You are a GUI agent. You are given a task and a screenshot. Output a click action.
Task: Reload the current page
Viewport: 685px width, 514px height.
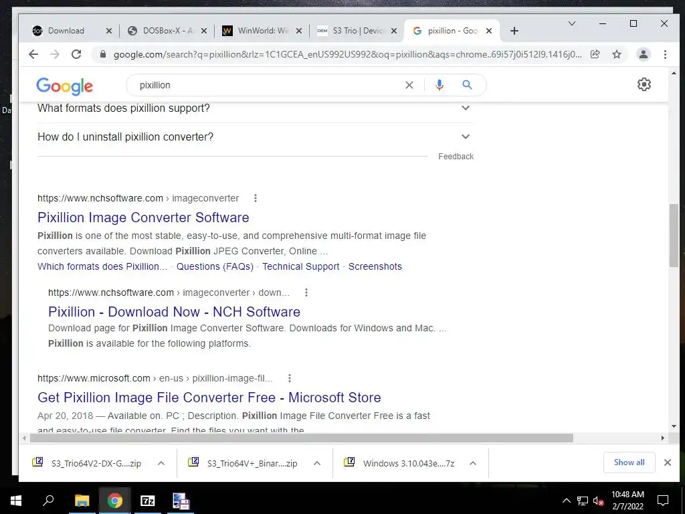[76, 54]
